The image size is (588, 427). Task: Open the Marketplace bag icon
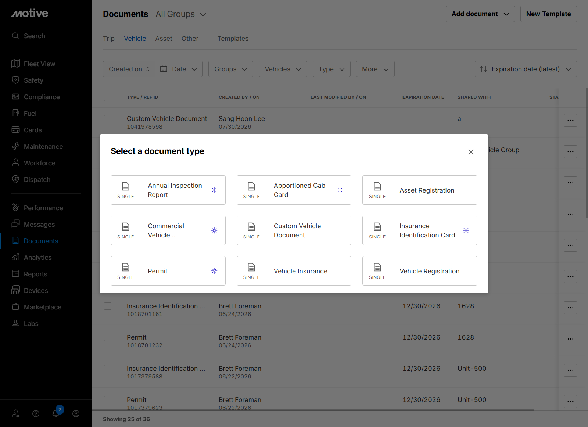pos(15,307)
